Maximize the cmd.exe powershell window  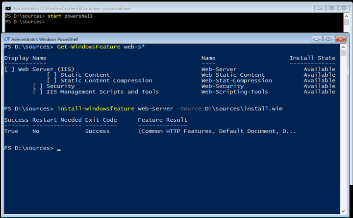[333, 8]
